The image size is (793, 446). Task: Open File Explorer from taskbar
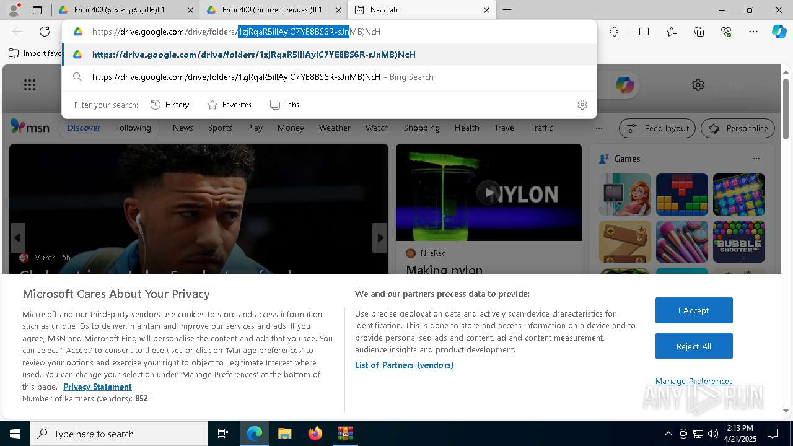coord(284,434)
